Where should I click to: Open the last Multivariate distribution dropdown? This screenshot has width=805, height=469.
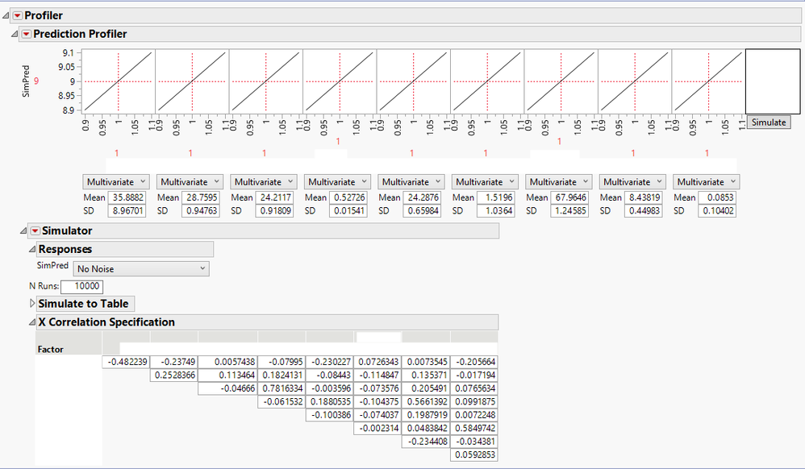click(x=705, y=181)
